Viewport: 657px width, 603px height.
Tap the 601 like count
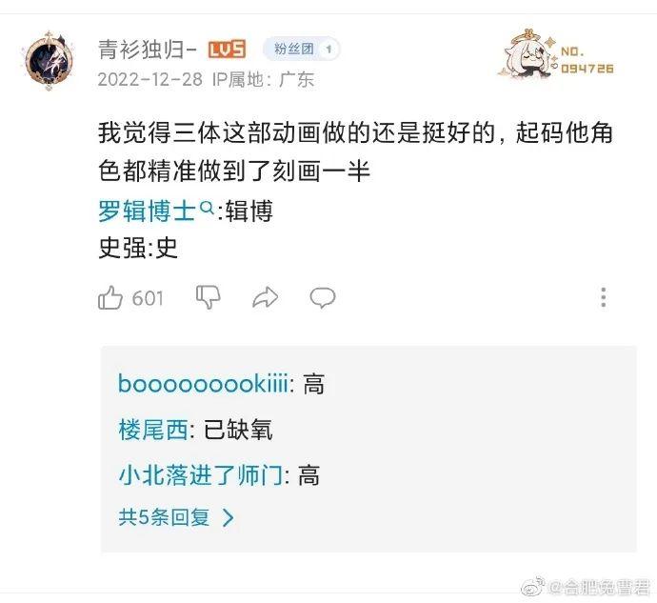[148, 298]
